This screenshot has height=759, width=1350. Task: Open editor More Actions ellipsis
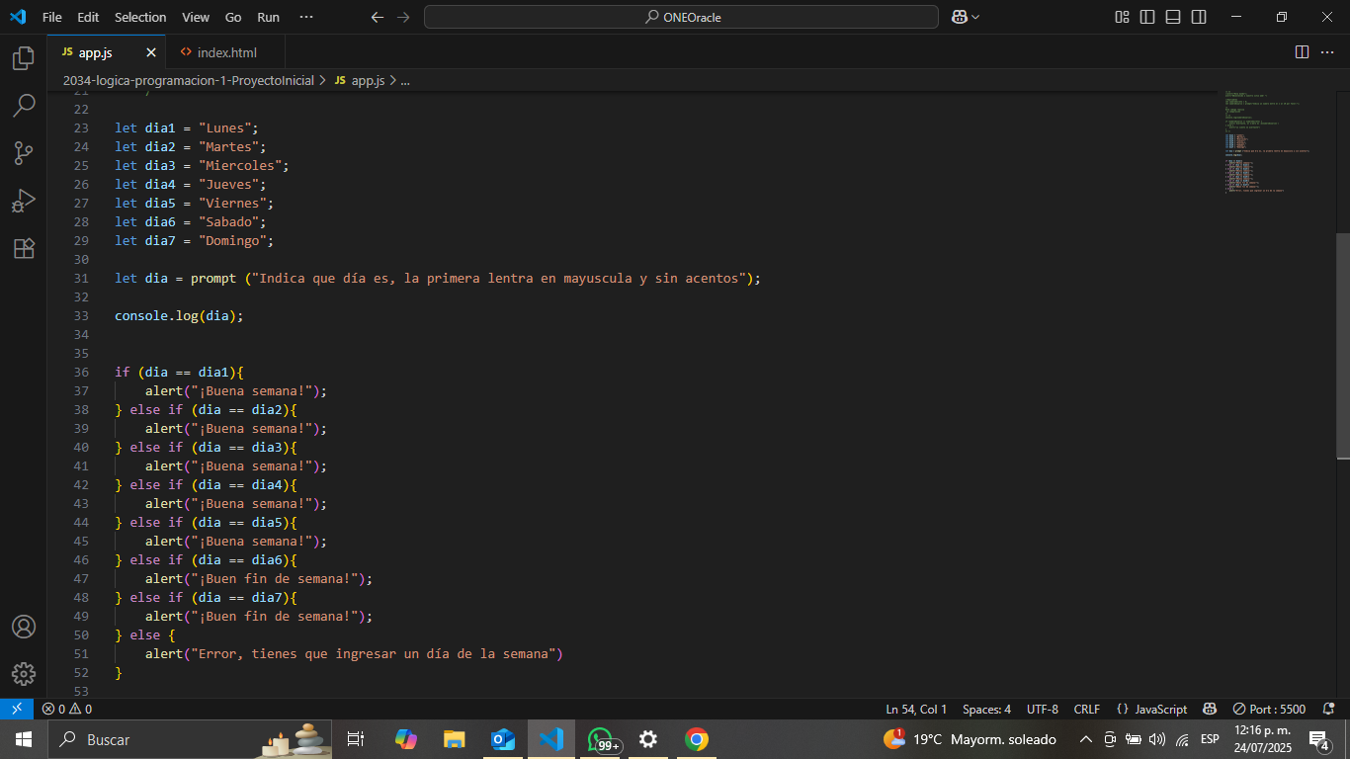pyautogui.click(x=1329, y=51)
